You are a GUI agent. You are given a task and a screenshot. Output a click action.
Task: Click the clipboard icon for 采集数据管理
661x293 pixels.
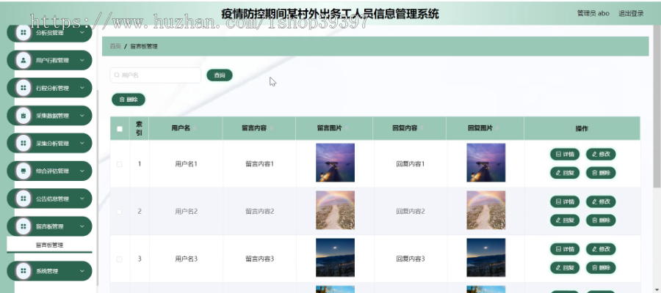24,116
